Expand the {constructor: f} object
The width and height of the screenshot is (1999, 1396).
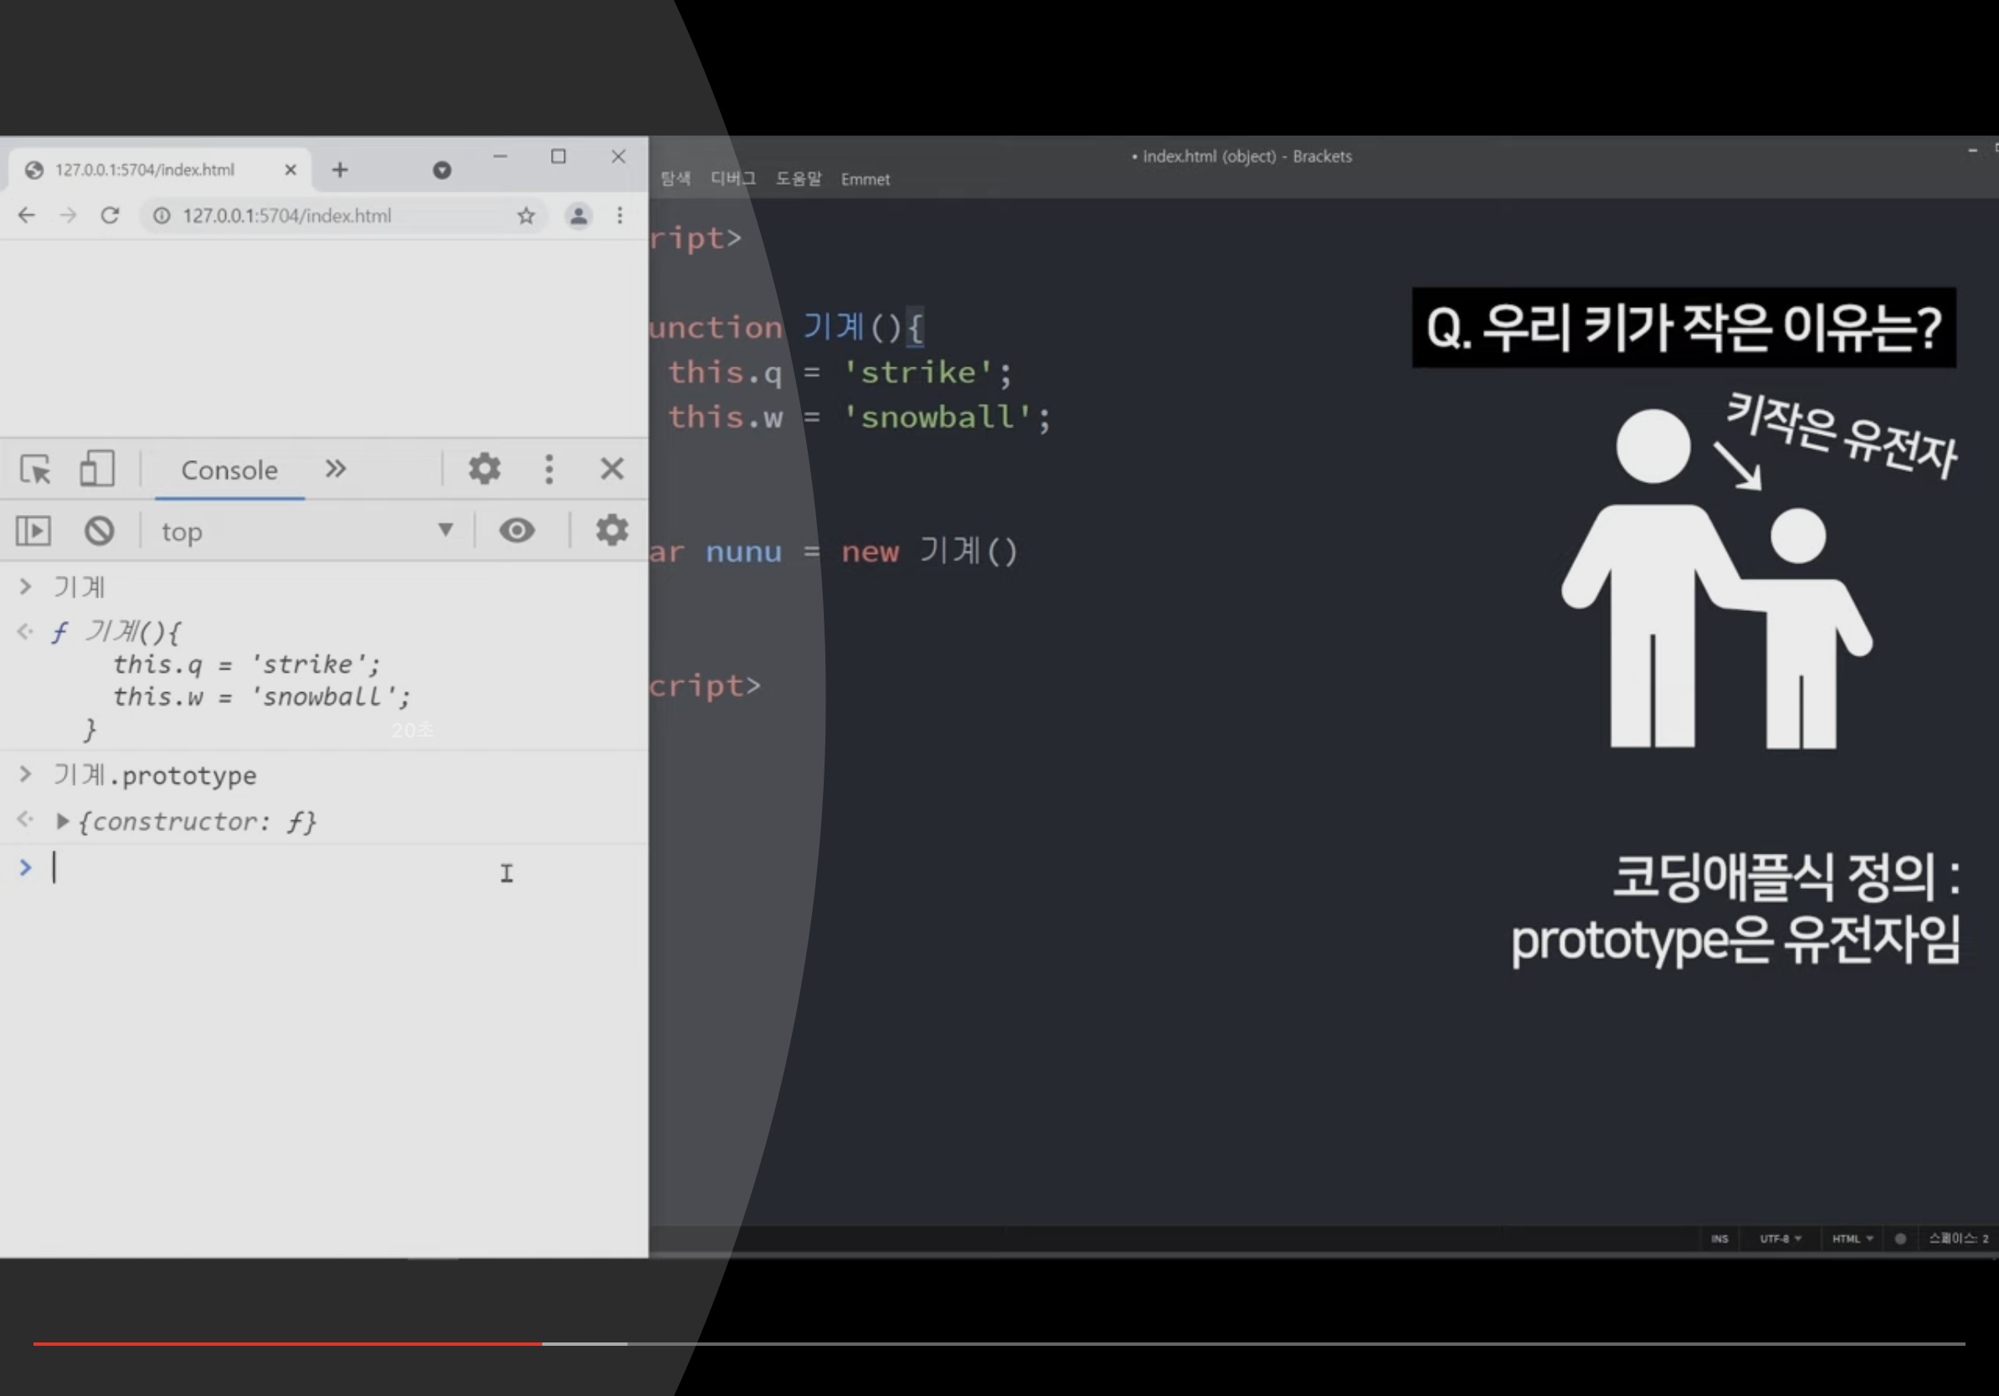click(63, 821)
